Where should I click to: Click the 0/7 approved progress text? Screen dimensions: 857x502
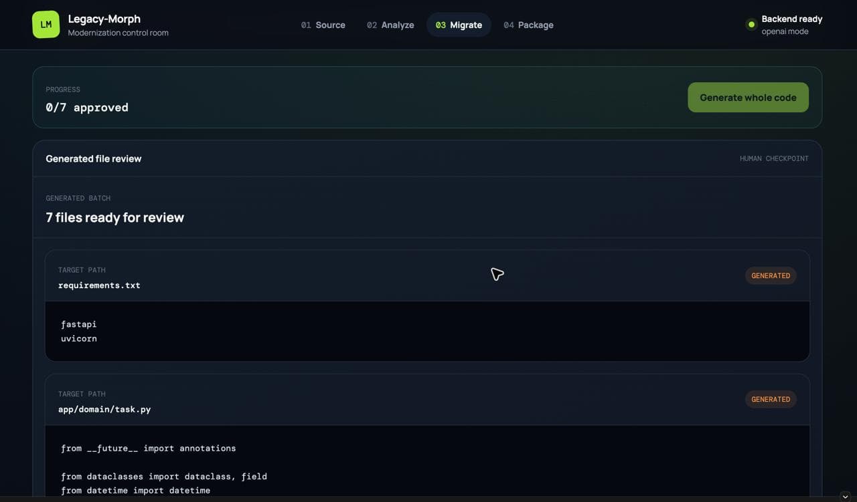pos(87,107)
